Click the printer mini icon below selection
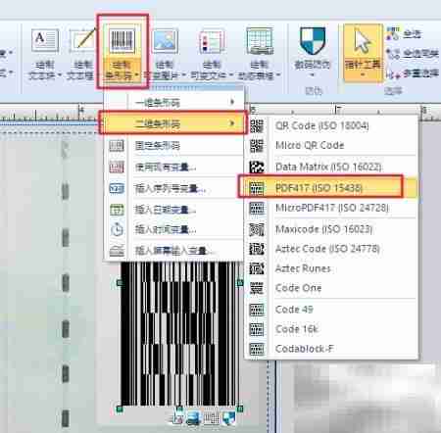This screenshot has height=433, width=441. [193, 418]
